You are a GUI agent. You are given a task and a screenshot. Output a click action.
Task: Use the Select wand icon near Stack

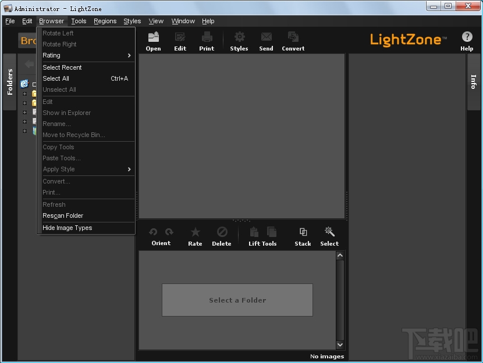point(329,231)
